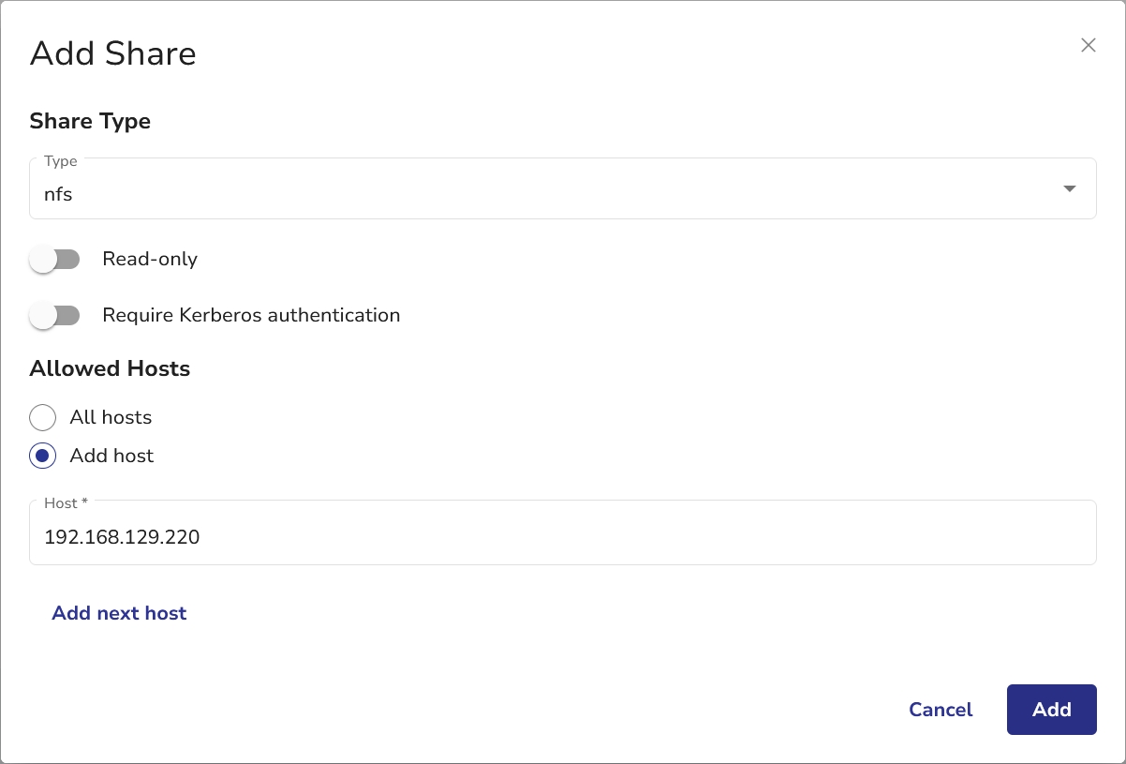Viewport: 1126px width, 764px height.
Task: Enable the Read-only toggle switch
Action: (54, 259)
